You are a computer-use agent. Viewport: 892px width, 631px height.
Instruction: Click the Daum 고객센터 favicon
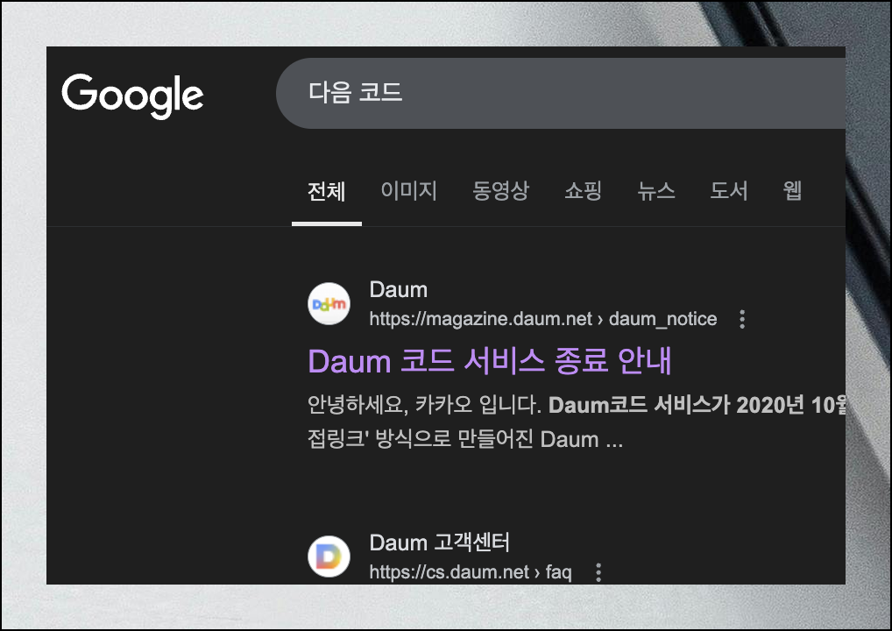tap(329, 557)
